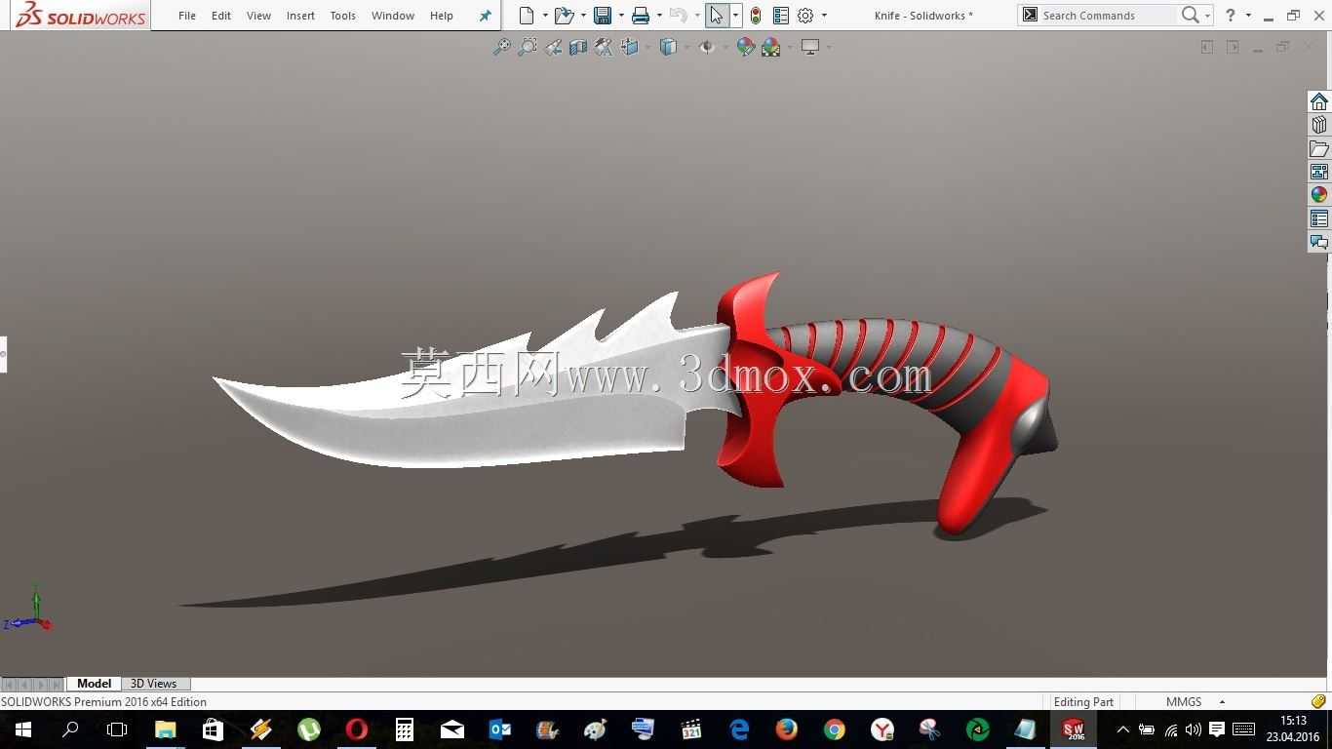This screenshot has height=749, width=1332.
Task: Open File Properties icon in the toolbar
Action: pos(781,16)
